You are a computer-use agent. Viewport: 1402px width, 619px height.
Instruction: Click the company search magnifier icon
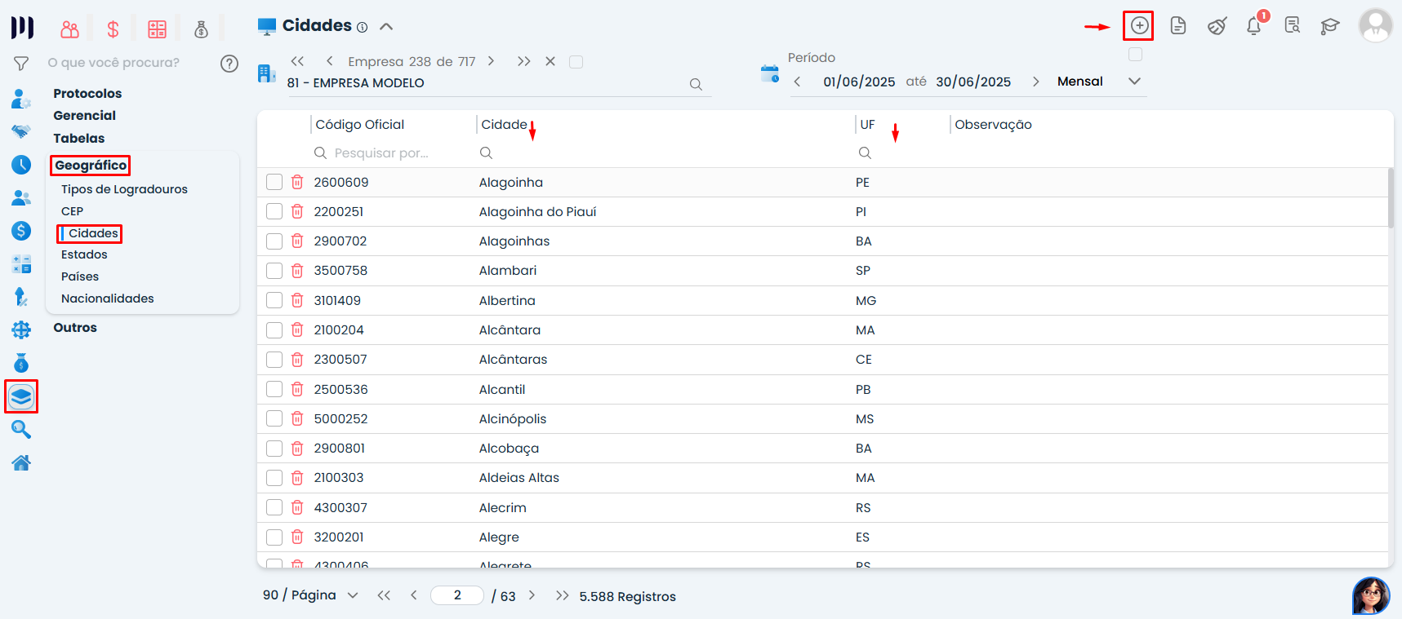696,84
